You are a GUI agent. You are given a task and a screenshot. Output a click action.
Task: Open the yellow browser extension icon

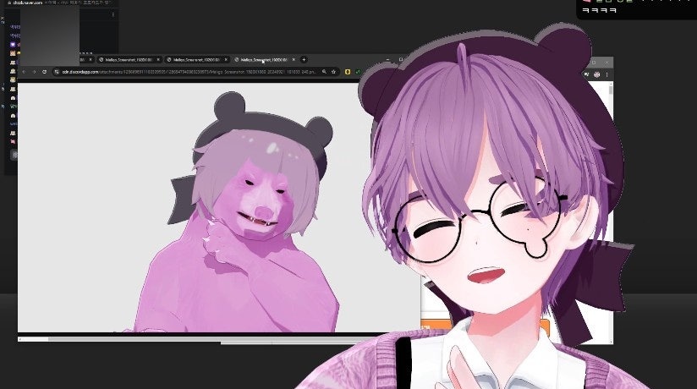click(348, 72)
